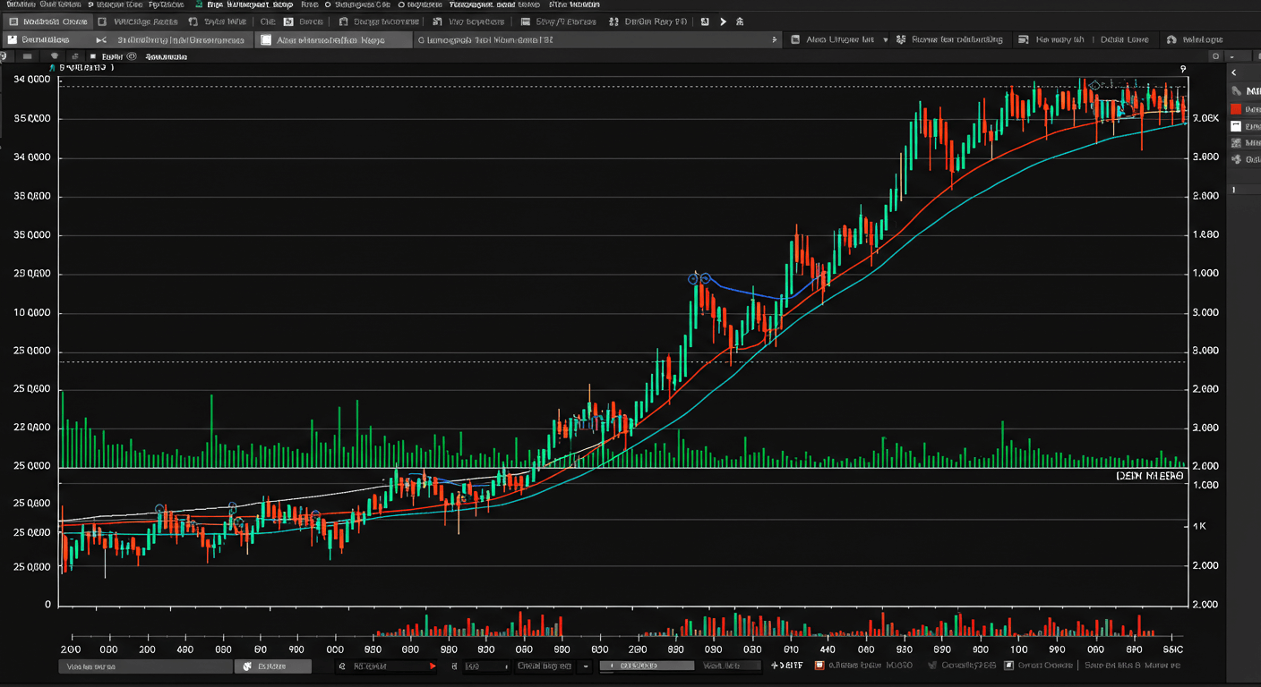Pick the white swatch in the right panel

(1236, 126)
